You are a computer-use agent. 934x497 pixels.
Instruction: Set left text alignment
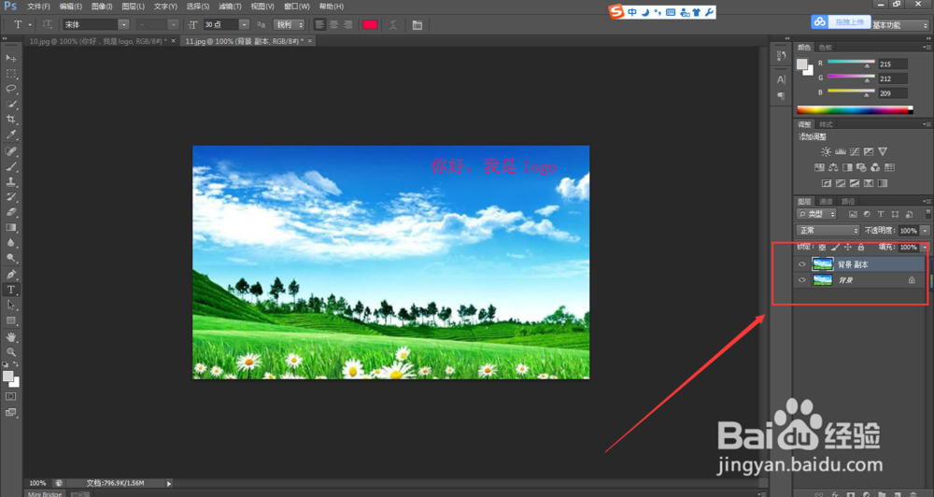pyautogui.click(x=319, y=24)
